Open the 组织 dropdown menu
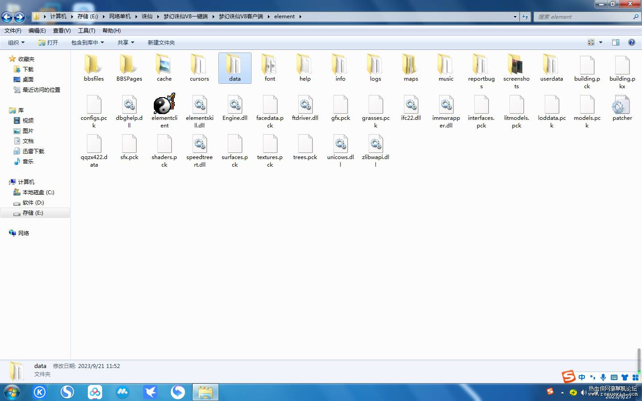Viewport: 642px width, 401px height. [16, 42]
